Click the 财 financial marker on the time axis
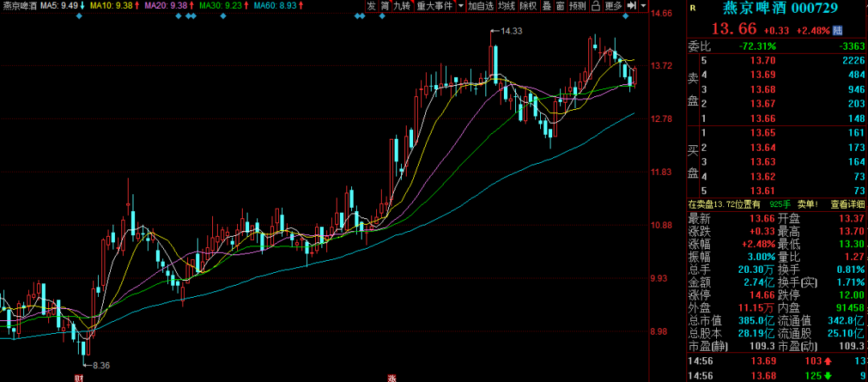Image resolution: width=868 pixels, height=382 pixels. (79, 379)
